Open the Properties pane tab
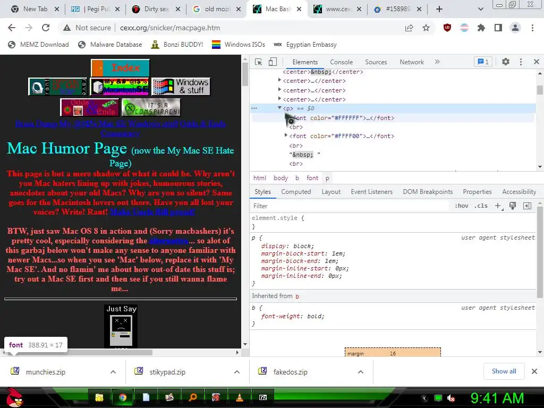This screenshot has width=544, height=408. point(477,191)
